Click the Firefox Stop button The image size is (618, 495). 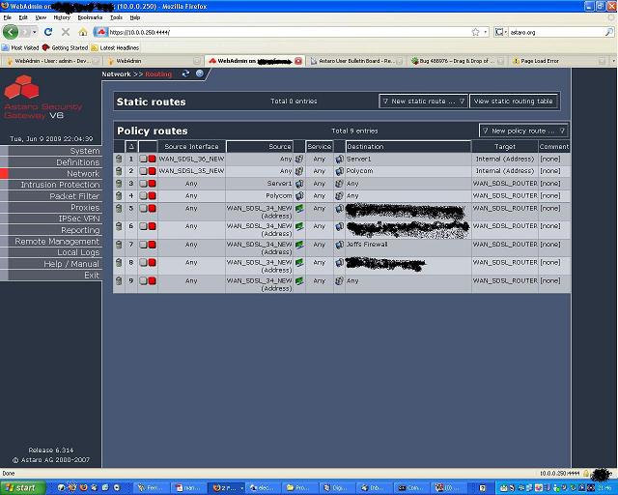(x=66, y=32)
